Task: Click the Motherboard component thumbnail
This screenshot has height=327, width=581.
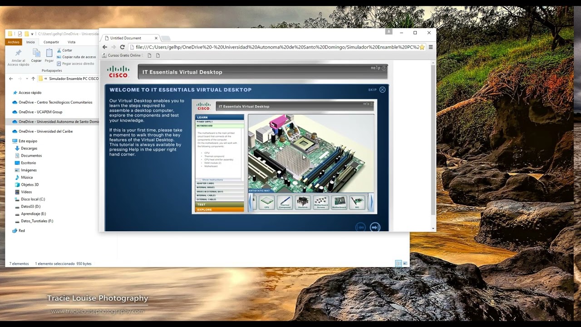Action: point(339,202)
